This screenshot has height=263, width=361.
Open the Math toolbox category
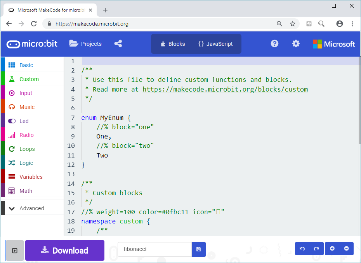(32, 191)
